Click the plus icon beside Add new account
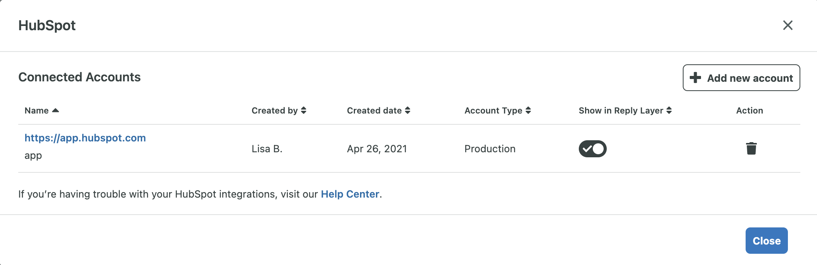 pyautogui.click(x=695, y=77)
